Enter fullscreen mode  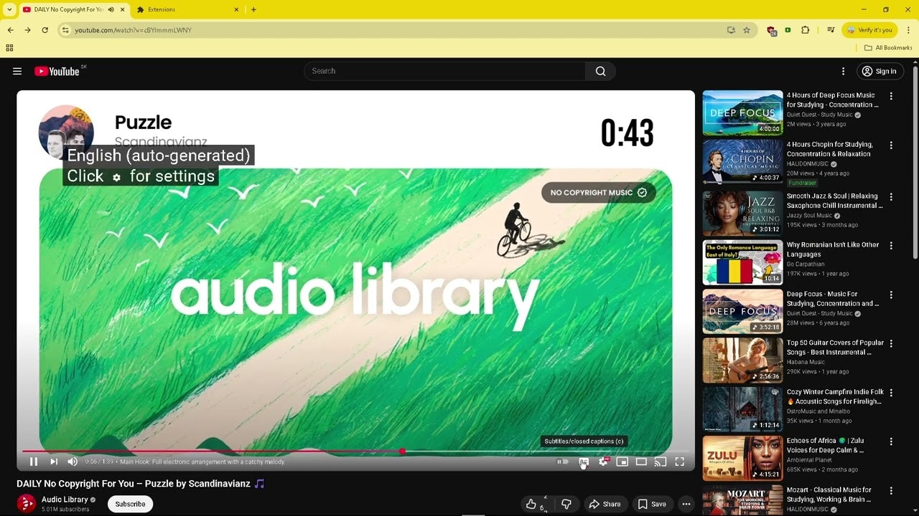click(x=679, y=462)
